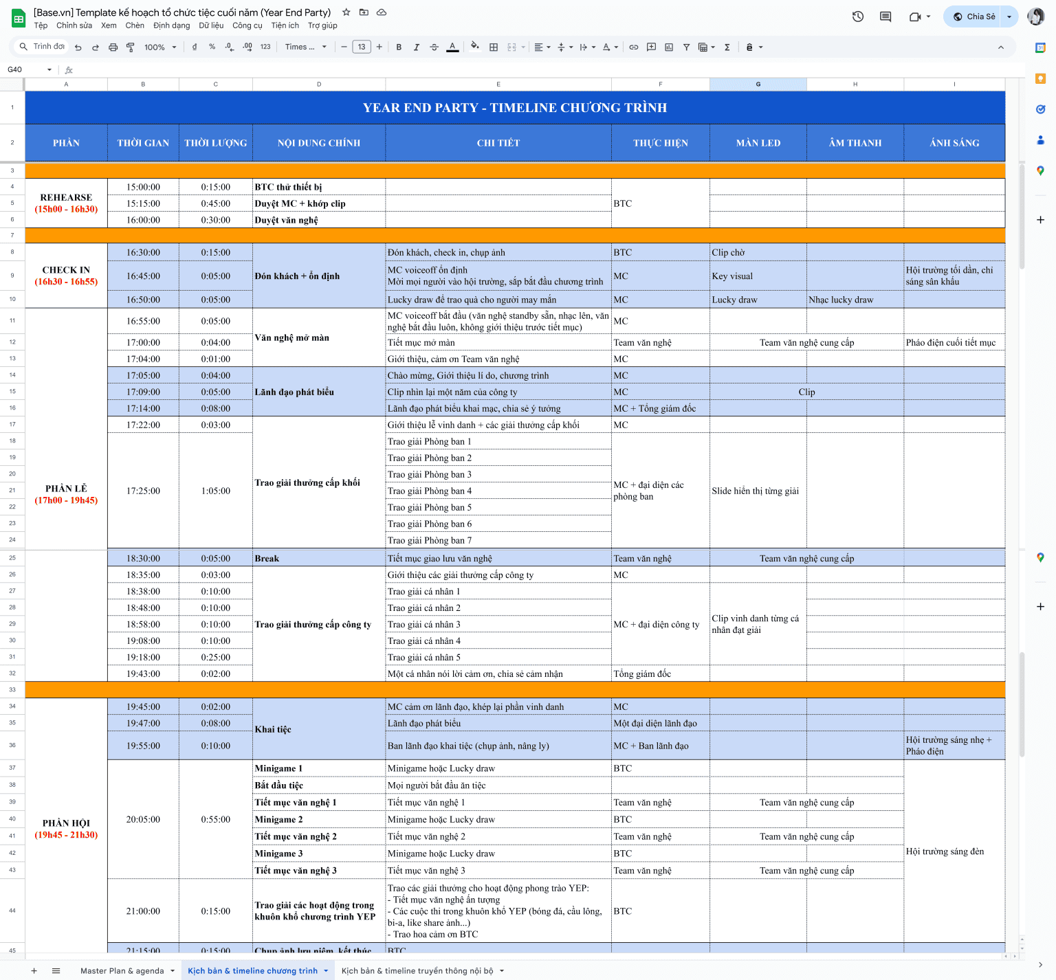1056x980 pixels.
Task: Click the insert link icon
Action: point(633,47)
